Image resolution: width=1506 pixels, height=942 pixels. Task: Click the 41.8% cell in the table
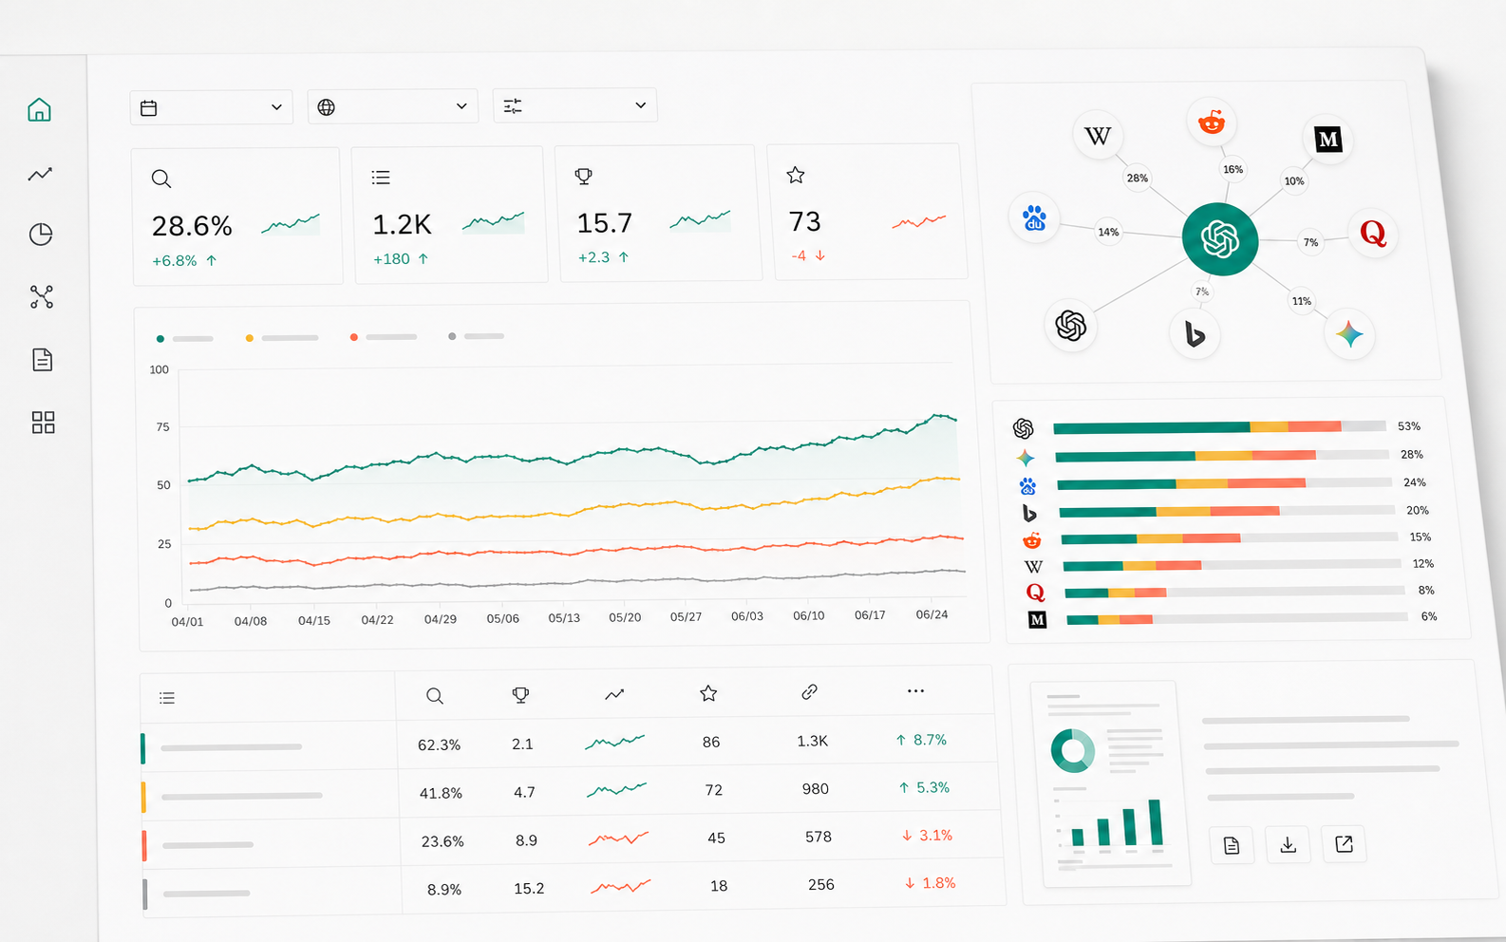(x=442, y=793)
